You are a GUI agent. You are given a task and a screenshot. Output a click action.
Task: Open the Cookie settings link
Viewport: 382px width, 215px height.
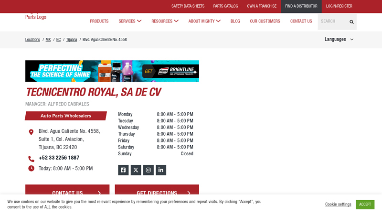click(x=338, y=204)
